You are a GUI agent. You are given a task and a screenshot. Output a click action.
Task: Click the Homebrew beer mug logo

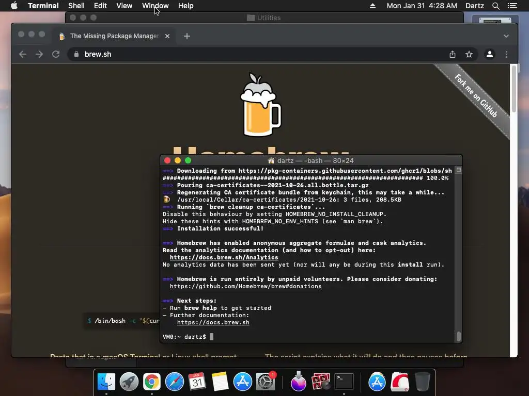tap(260, 105)
